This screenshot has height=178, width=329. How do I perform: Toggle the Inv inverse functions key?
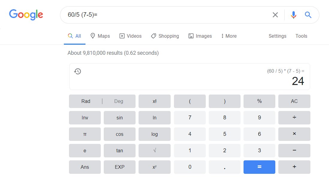[x=85, y=118]
